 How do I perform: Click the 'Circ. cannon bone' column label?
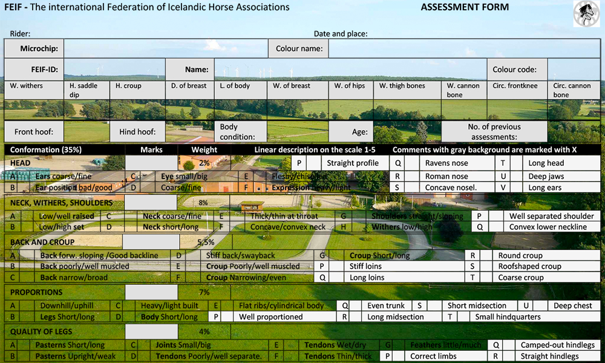click(x=572, y=90)
